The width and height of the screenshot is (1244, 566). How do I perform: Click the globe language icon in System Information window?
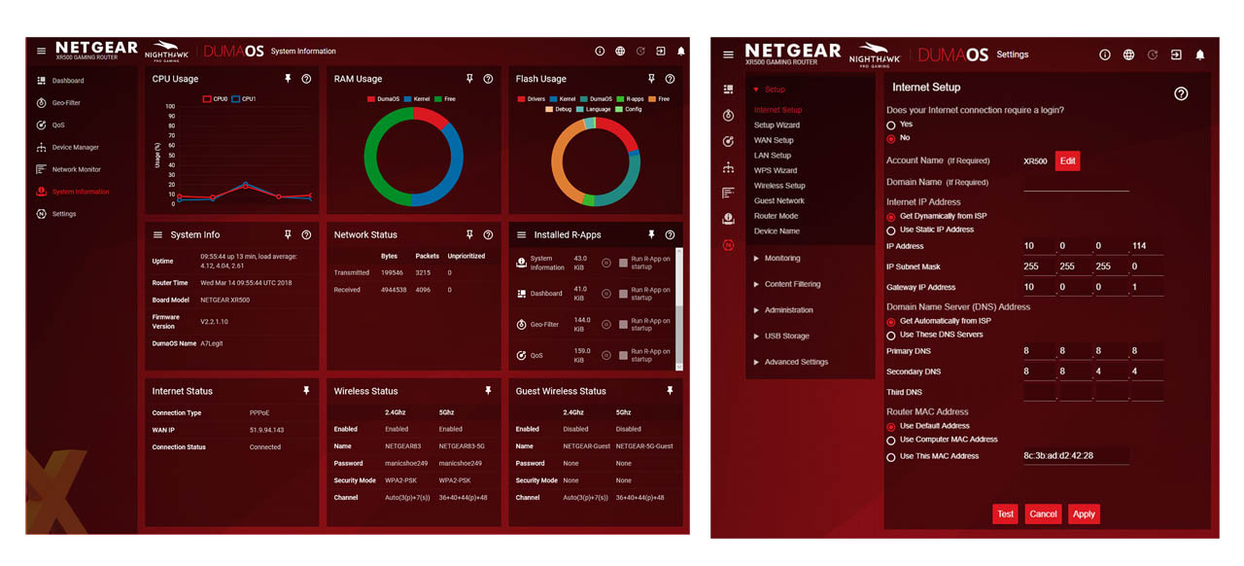tap(620, 51)
